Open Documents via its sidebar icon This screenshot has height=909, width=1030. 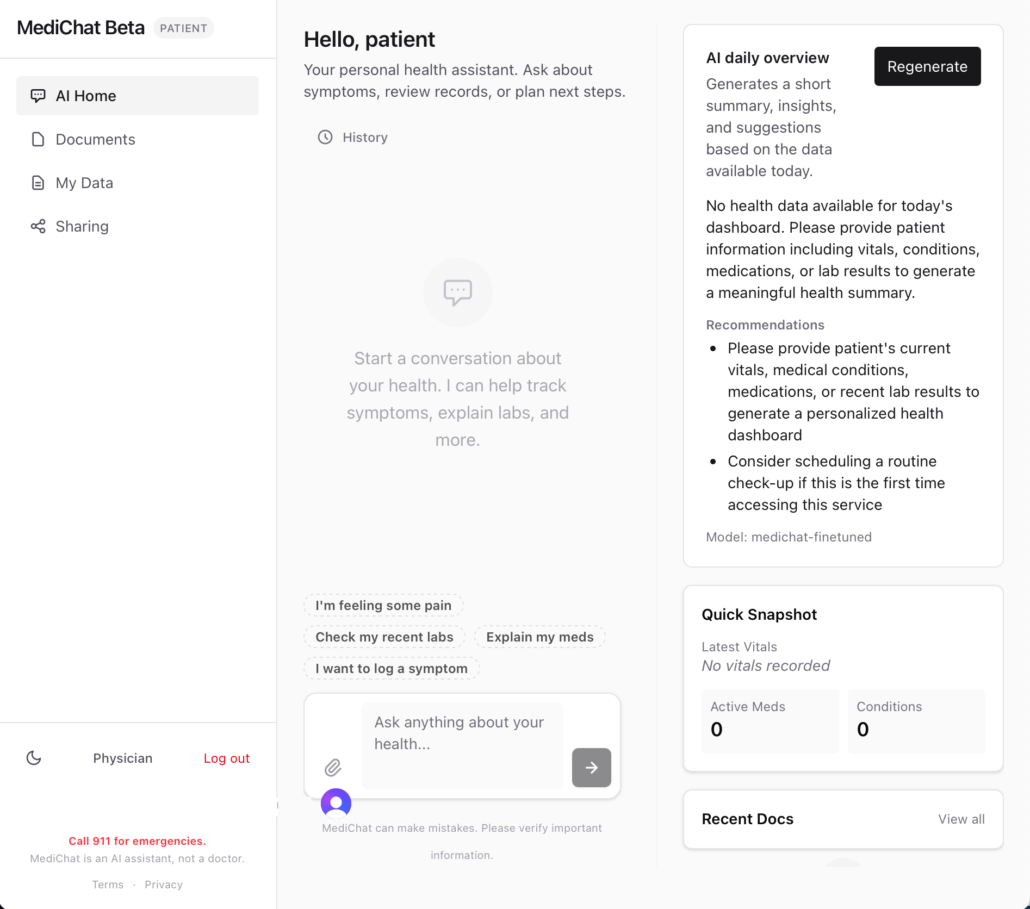[x=38, y=139]
